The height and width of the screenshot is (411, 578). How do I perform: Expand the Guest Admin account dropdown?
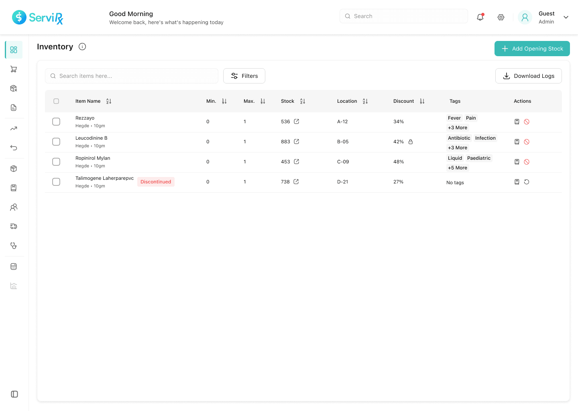pos(566,17)
